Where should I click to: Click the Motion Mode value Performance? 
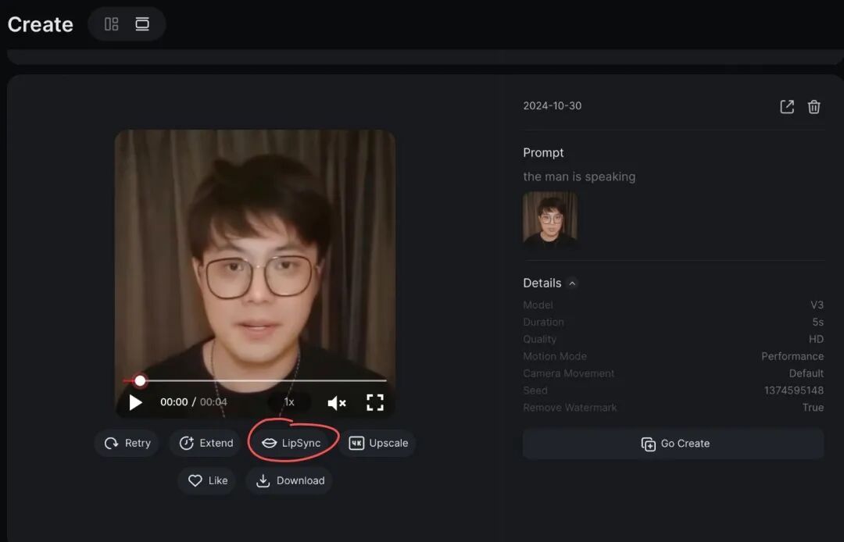pos(792,356)
